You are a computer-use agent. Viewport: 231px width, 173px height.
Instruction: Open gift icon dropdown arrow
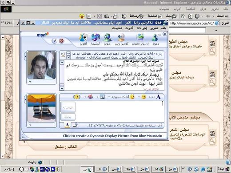click(x=85, y=97)
